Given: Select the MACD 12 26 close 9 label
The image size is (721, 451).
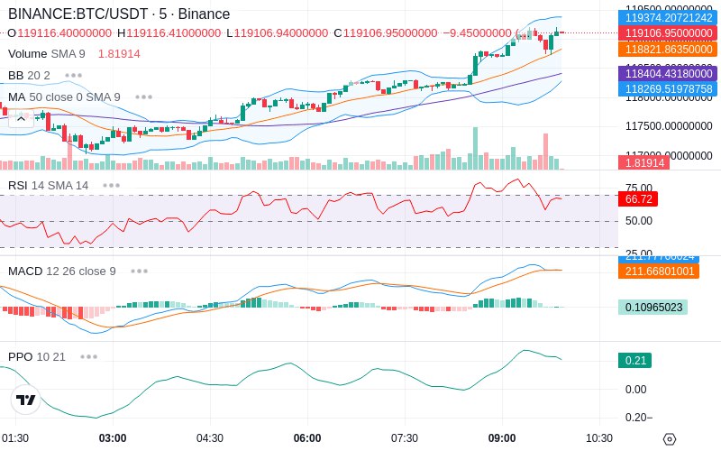Looking at the screenshot, I should pos(62,272).
